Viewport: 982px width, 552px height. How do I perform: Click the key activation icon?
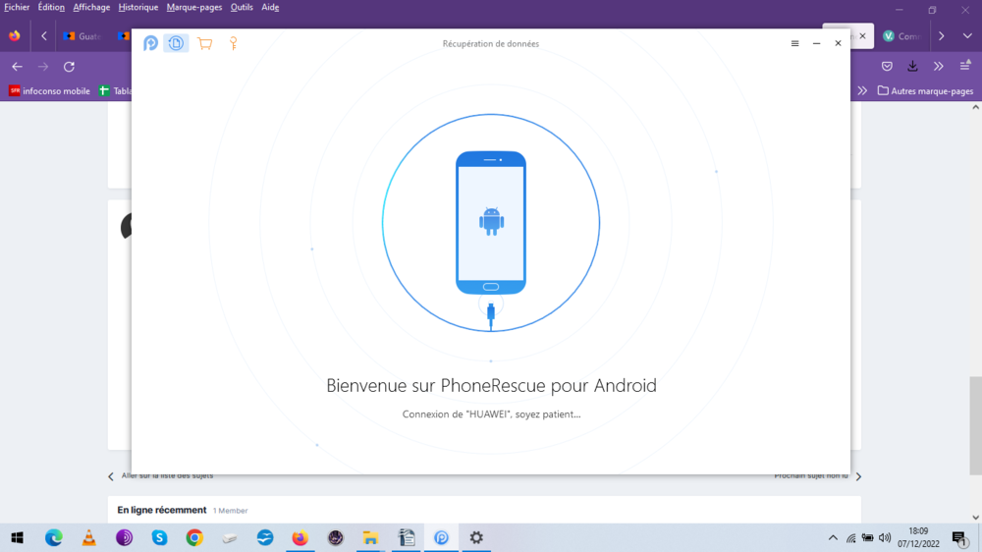coord(234,43)
